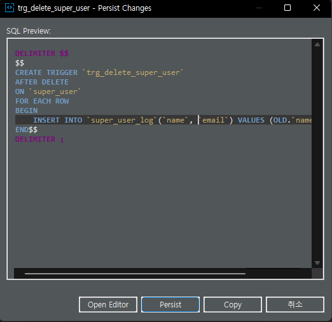Click the 'INSERT INTO' keyword
332x322 pixels.
[x=57, y=120]
